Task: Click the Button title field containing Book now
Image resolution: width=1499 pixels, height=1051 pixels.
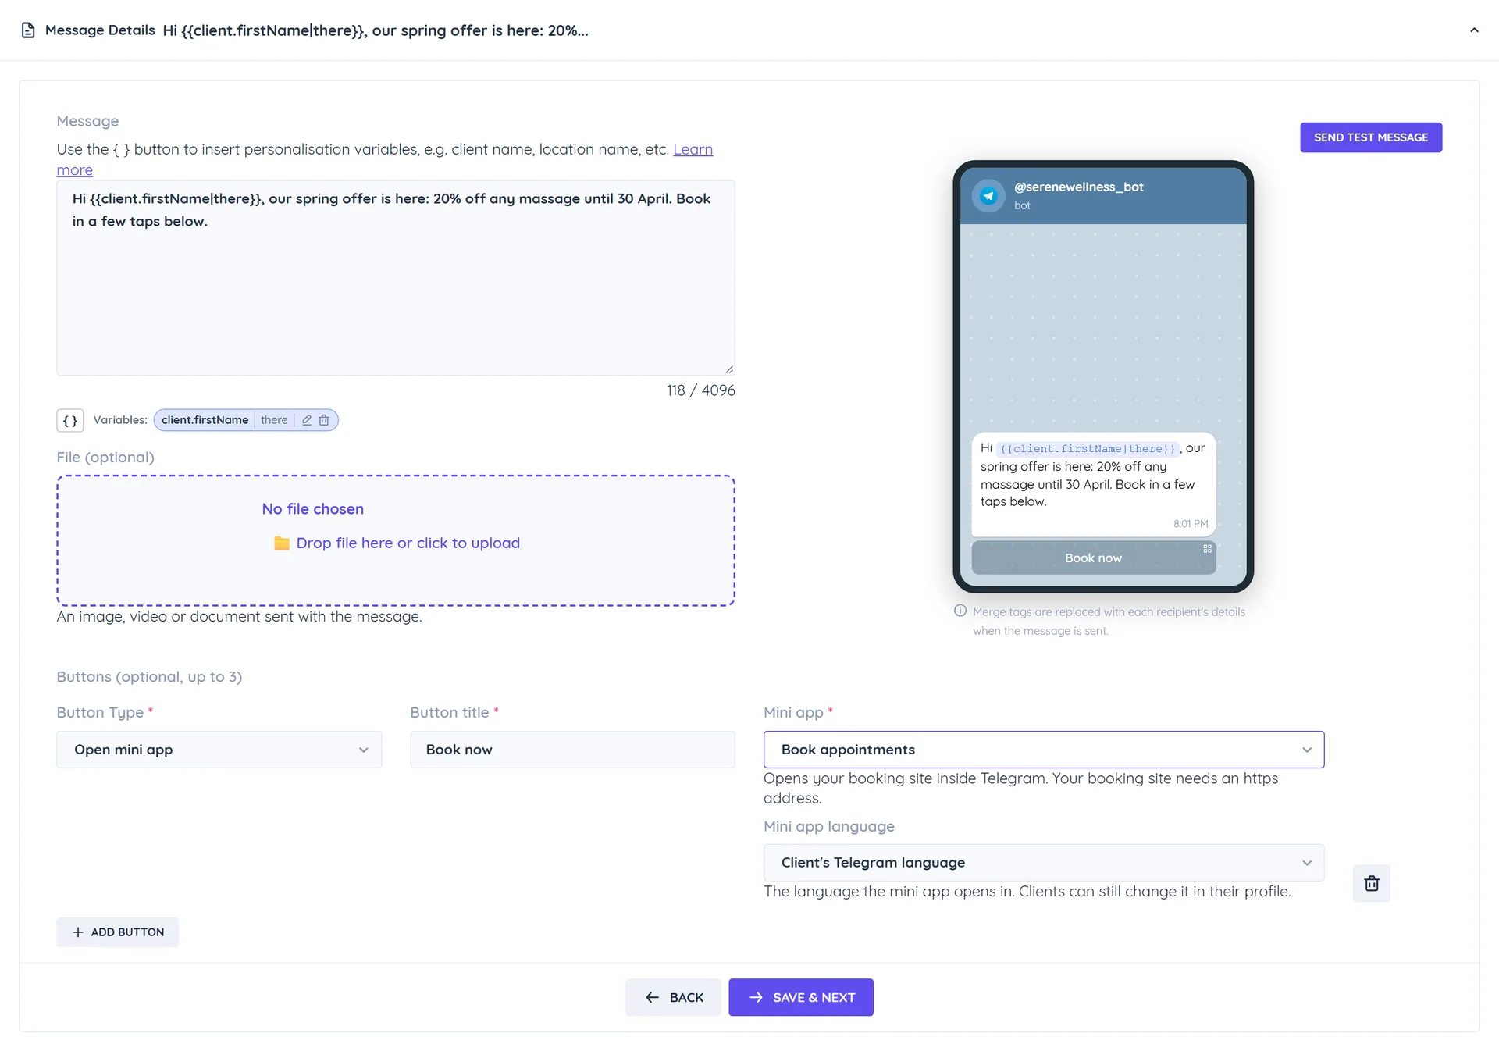Action: point(572,750)
